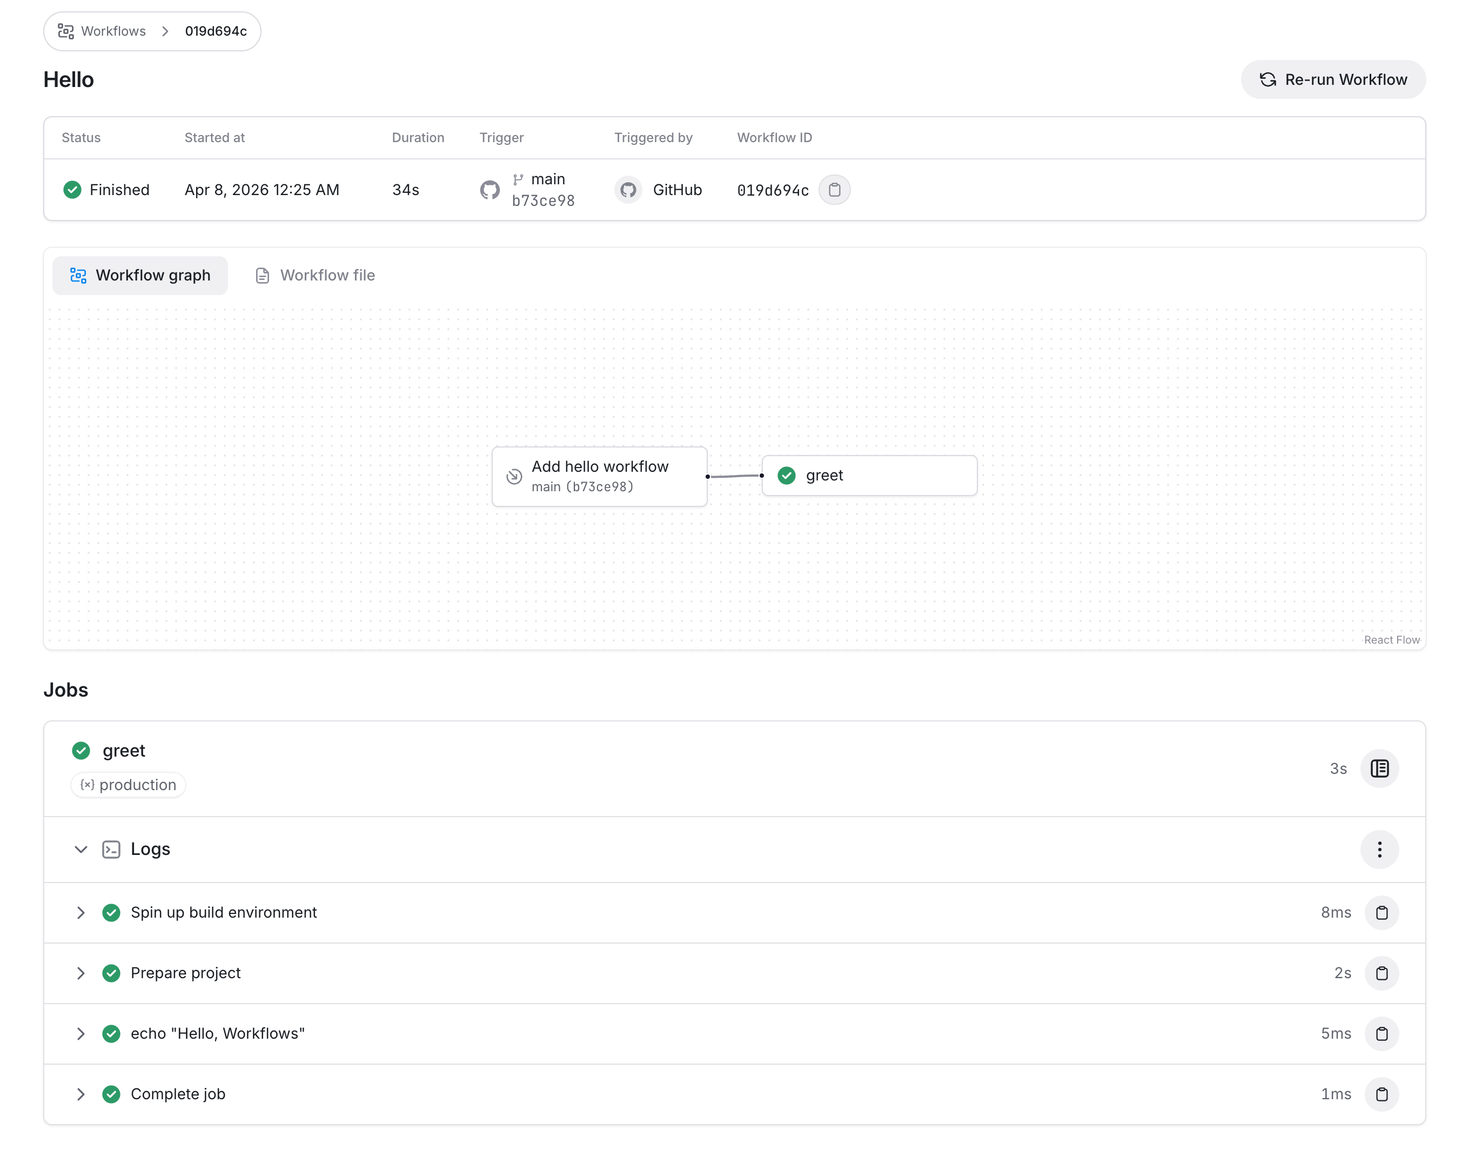Viewport: 1462px width, 1163px height.
Task: Open the Workflows breadcrumb link
Action: point(113,31)
